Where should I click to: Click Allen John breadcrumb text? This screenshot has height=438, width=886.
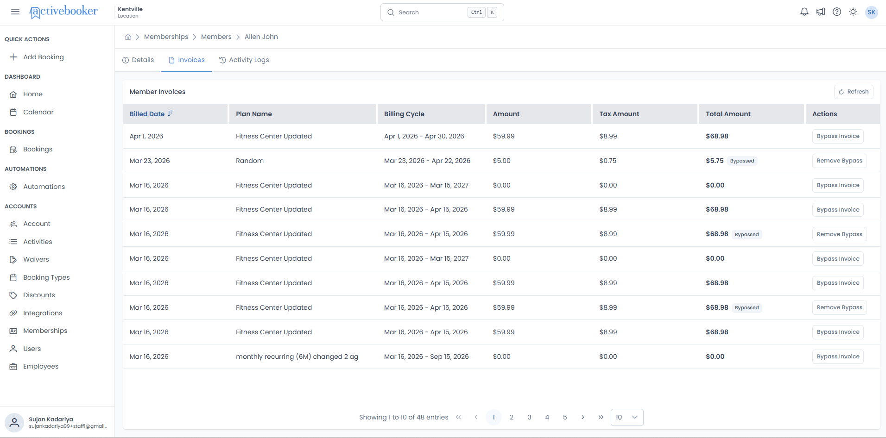pos(261,37)
